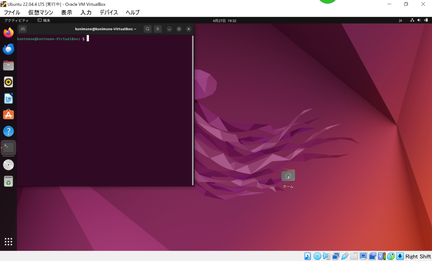Open the clock showing 4月27日 19:32
432x261 pixels.
[x=224, y=21]
